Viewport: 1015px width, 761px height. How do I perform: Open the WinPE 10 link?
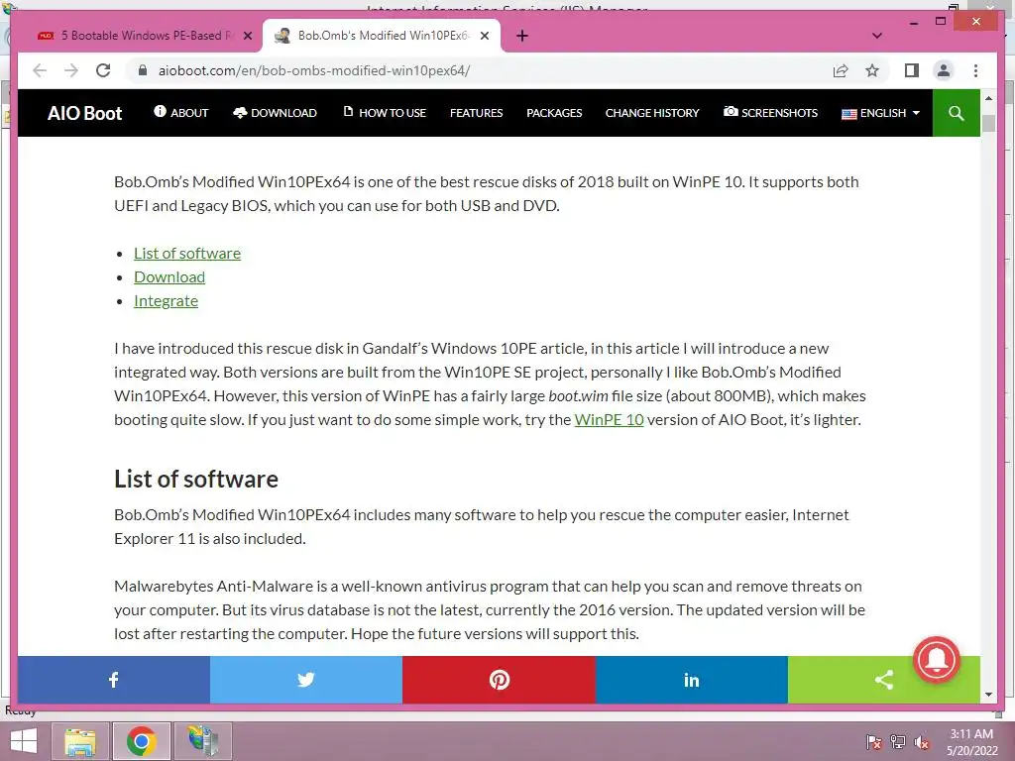(610, 419)
